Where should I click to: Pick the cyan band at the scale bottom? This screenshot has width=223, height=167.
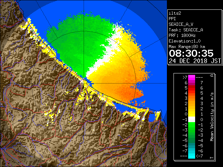click(x=192, y=156)
